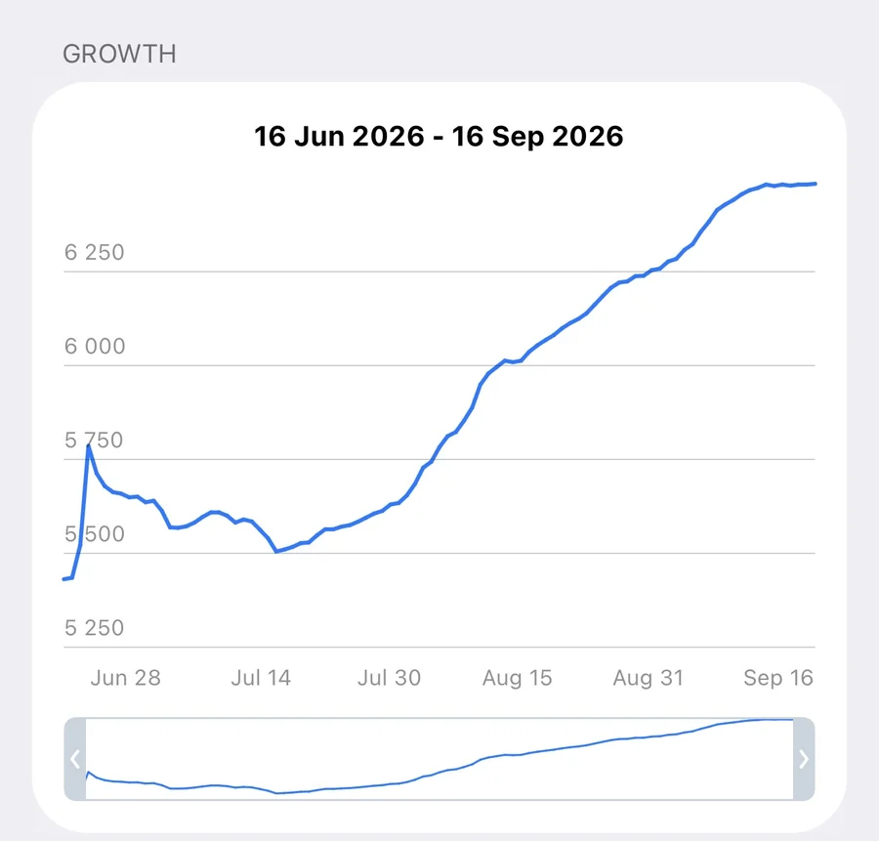The image size is (879, 841).
Task: Click the 6 250 y-axis label
Action: point(94,252)
